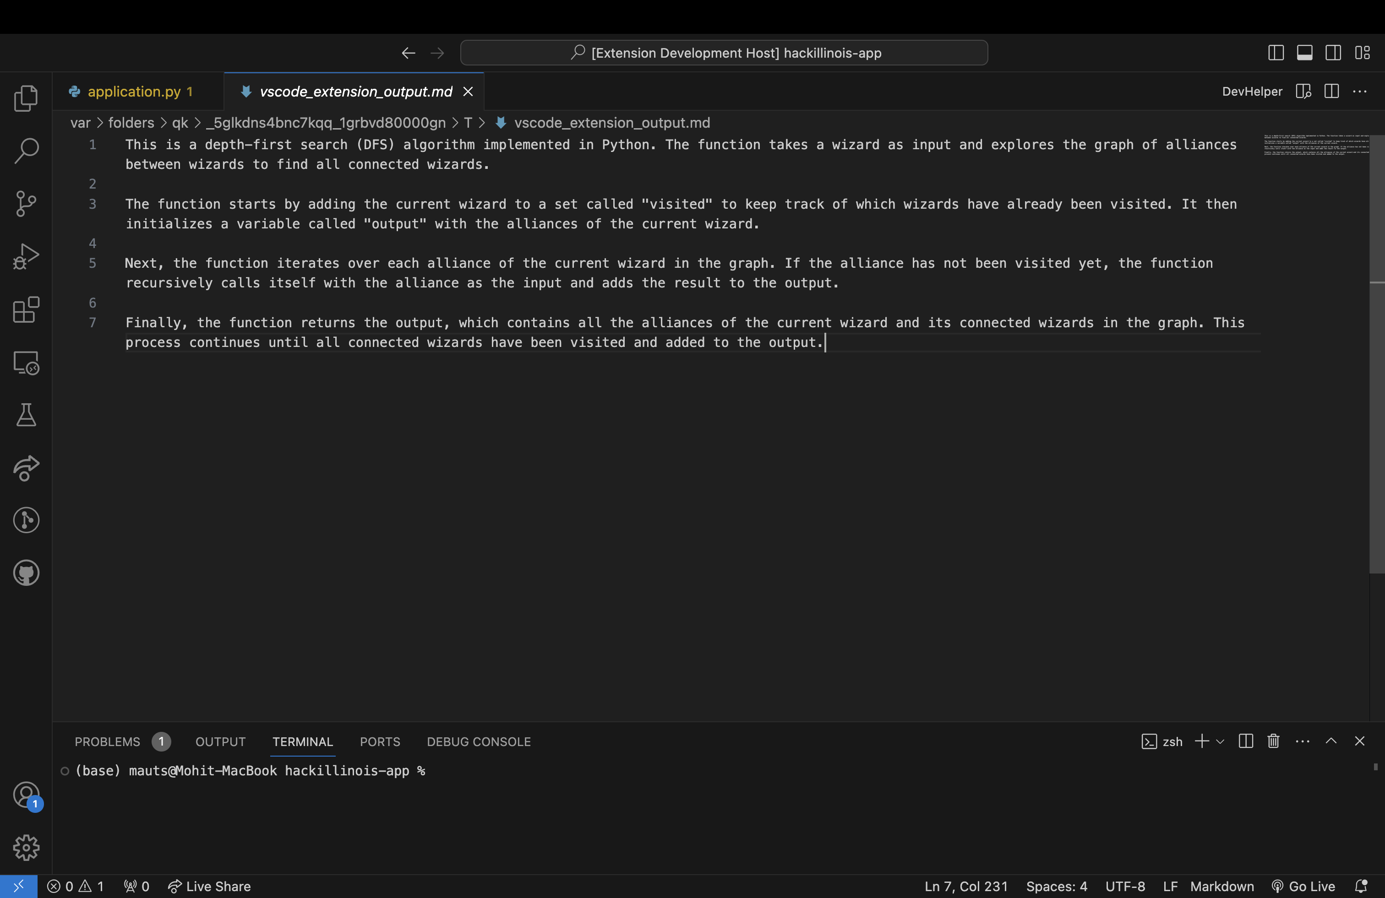The width and height of the screenshot is (1385, 898).
Task: Open the Extensions view
Action: point(26,309)
